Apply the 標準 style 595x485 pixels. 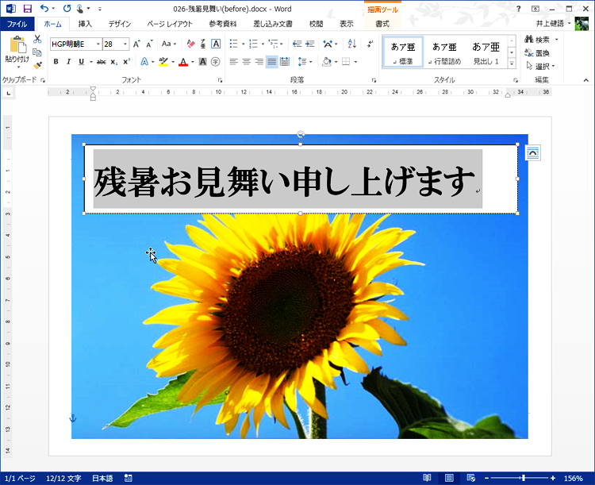click(x=403, y=52)
